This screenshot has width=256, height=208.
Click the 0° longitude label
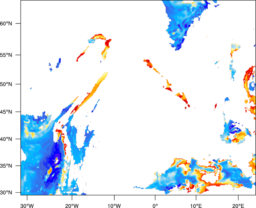click(155, 206)
